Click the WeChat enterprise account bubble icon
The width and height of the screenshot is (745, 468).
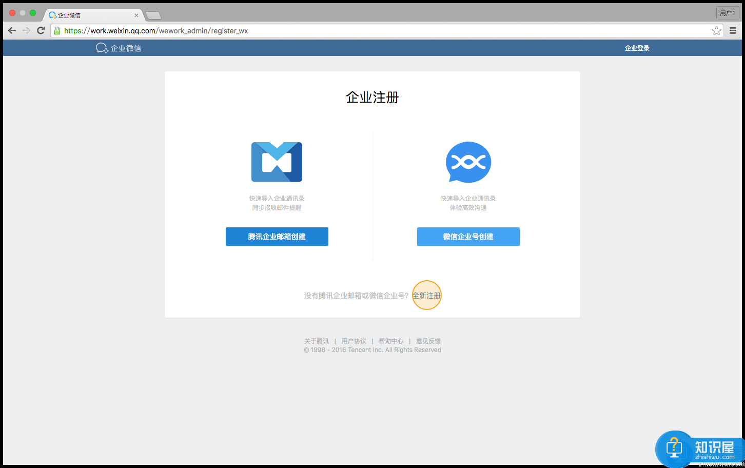point(468,162)
